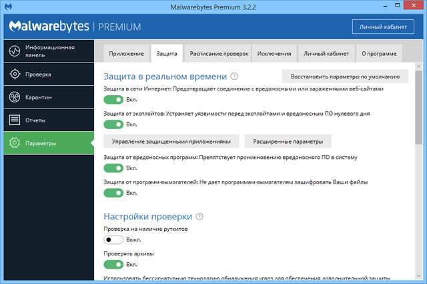Select the Защита tab

tap(167, 53)
